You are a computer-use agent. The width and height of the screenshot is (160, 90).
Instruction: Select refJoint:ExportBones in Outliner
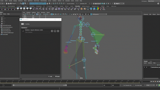coord(7,27)
